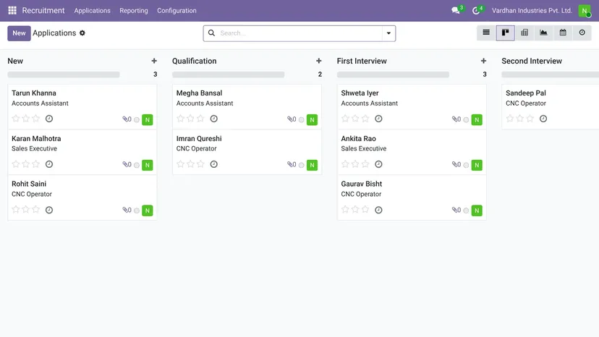This screenshot has height=337, width=599.
Task: Add a card in Qualification column
Action: pos(318,61)
